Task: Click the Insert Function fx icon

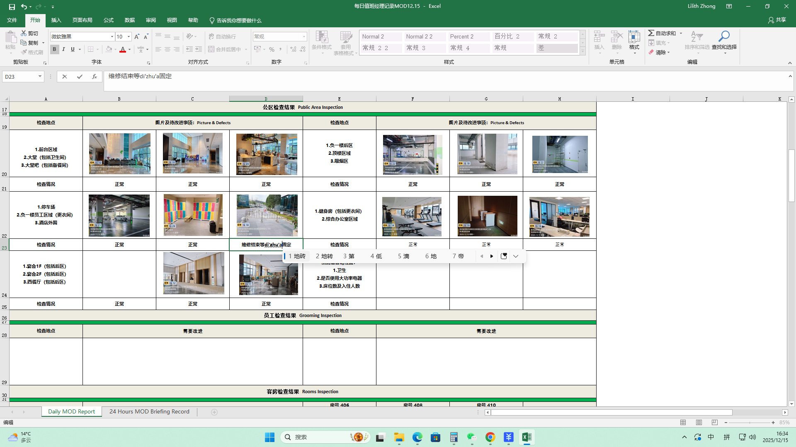Action: tap(95, 77)
